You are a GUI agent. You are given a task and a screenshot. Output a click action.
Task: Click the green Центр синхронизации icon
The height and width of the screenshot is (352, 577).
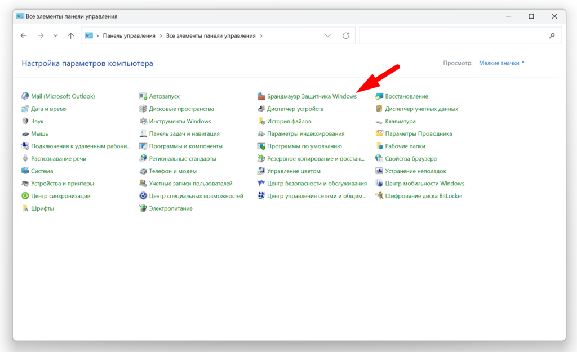[x=25, y=196]
